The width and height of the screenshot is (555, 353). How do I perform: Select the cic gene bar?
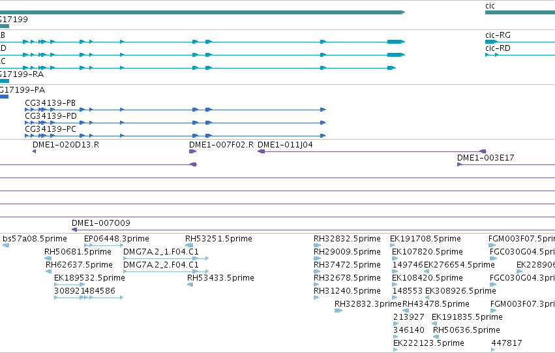520,12
